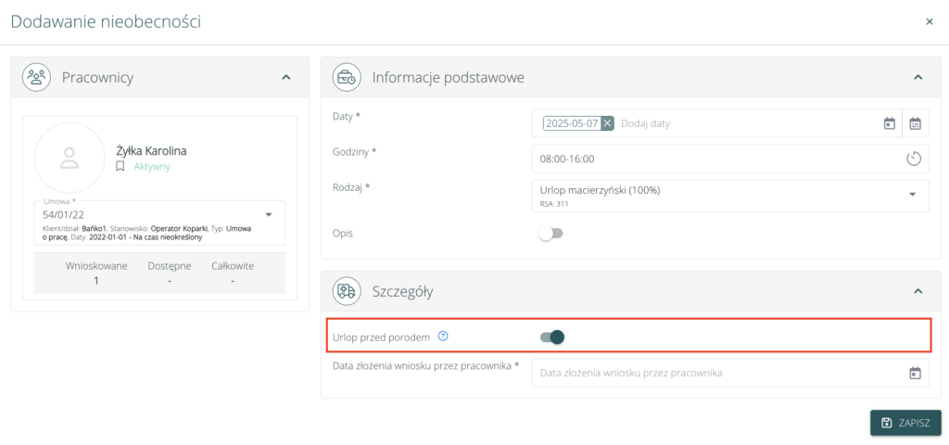Screen dimensions: 949x445
Task: Collapse the Pracownicy panel
Action: tap(285, 78)
